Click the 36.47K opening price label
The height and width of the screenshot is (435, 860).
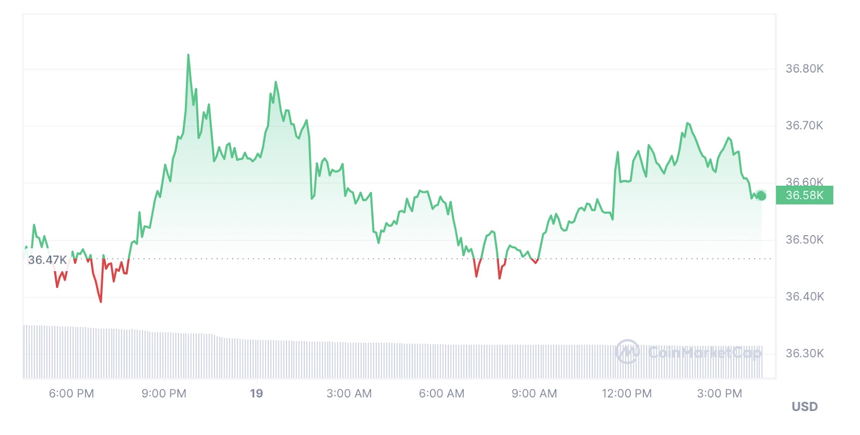(47, 260)
